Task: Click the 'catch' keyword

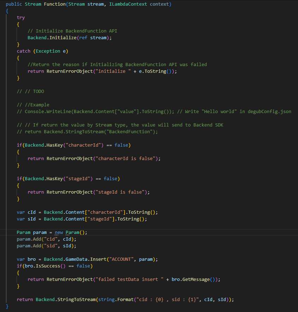Action: (23, 51)
